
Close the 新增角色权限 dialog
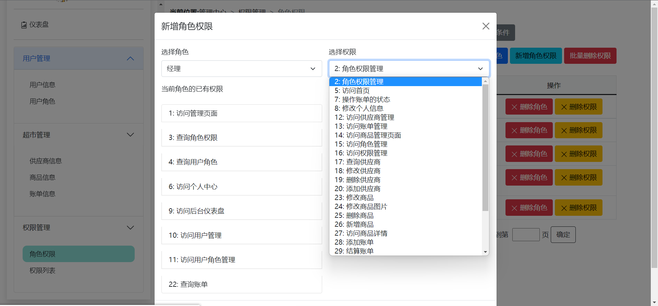click(486, 26)
